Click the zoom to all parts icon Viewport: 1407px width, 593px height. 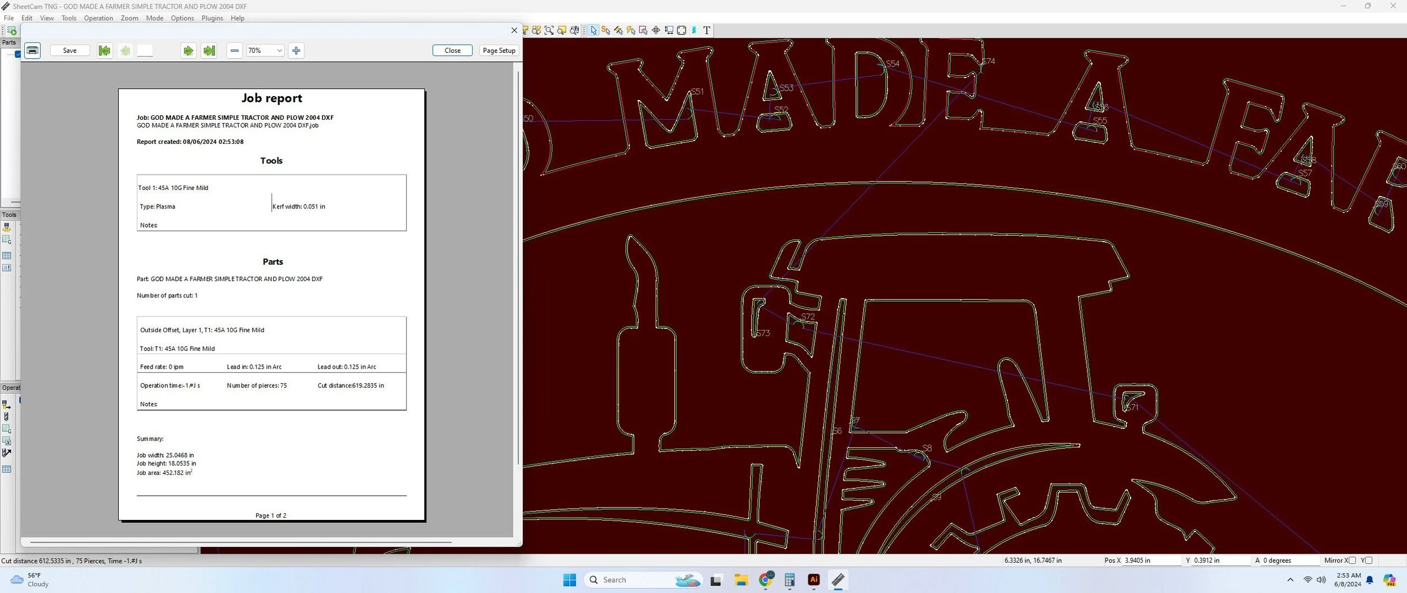[537, 30]
